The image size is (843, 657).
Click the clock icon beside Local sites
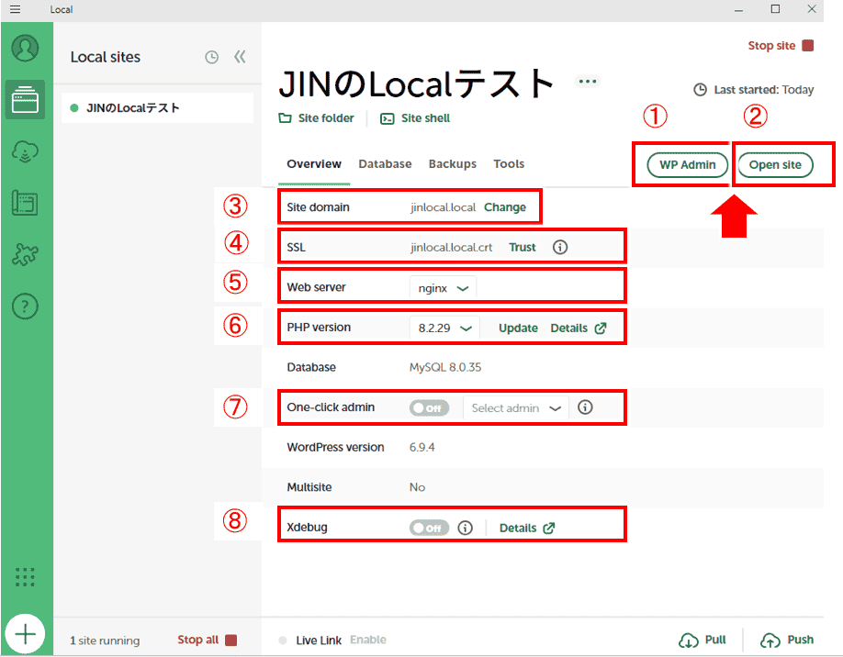(212, 57)
